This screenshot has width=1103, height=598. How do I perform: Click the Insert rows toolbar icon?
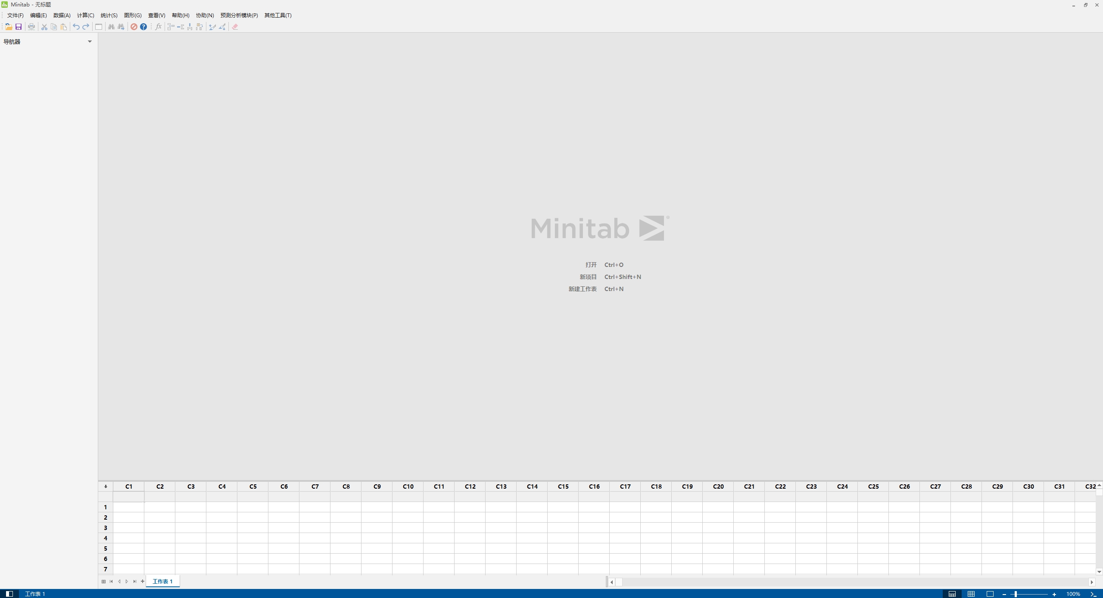tap(181, 27)
